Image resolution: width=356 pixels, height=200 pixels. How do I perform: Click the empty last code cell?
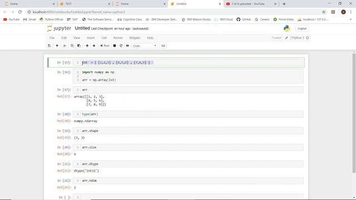(x=188, y=197)
